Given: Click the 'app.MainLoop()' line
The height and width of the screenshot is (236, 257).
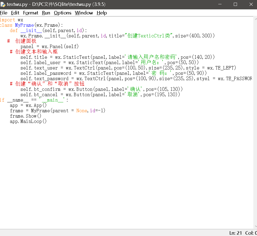Looking at the screenshot, I should (28, 121).
